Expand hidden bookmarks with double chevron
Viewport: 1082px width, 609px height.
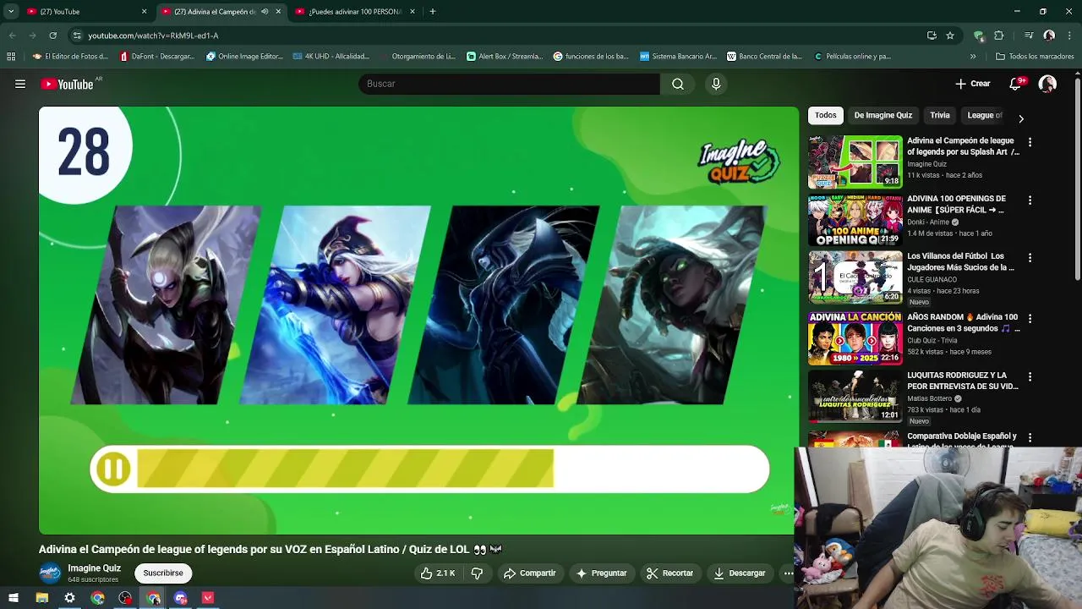(x=973, y=57)
